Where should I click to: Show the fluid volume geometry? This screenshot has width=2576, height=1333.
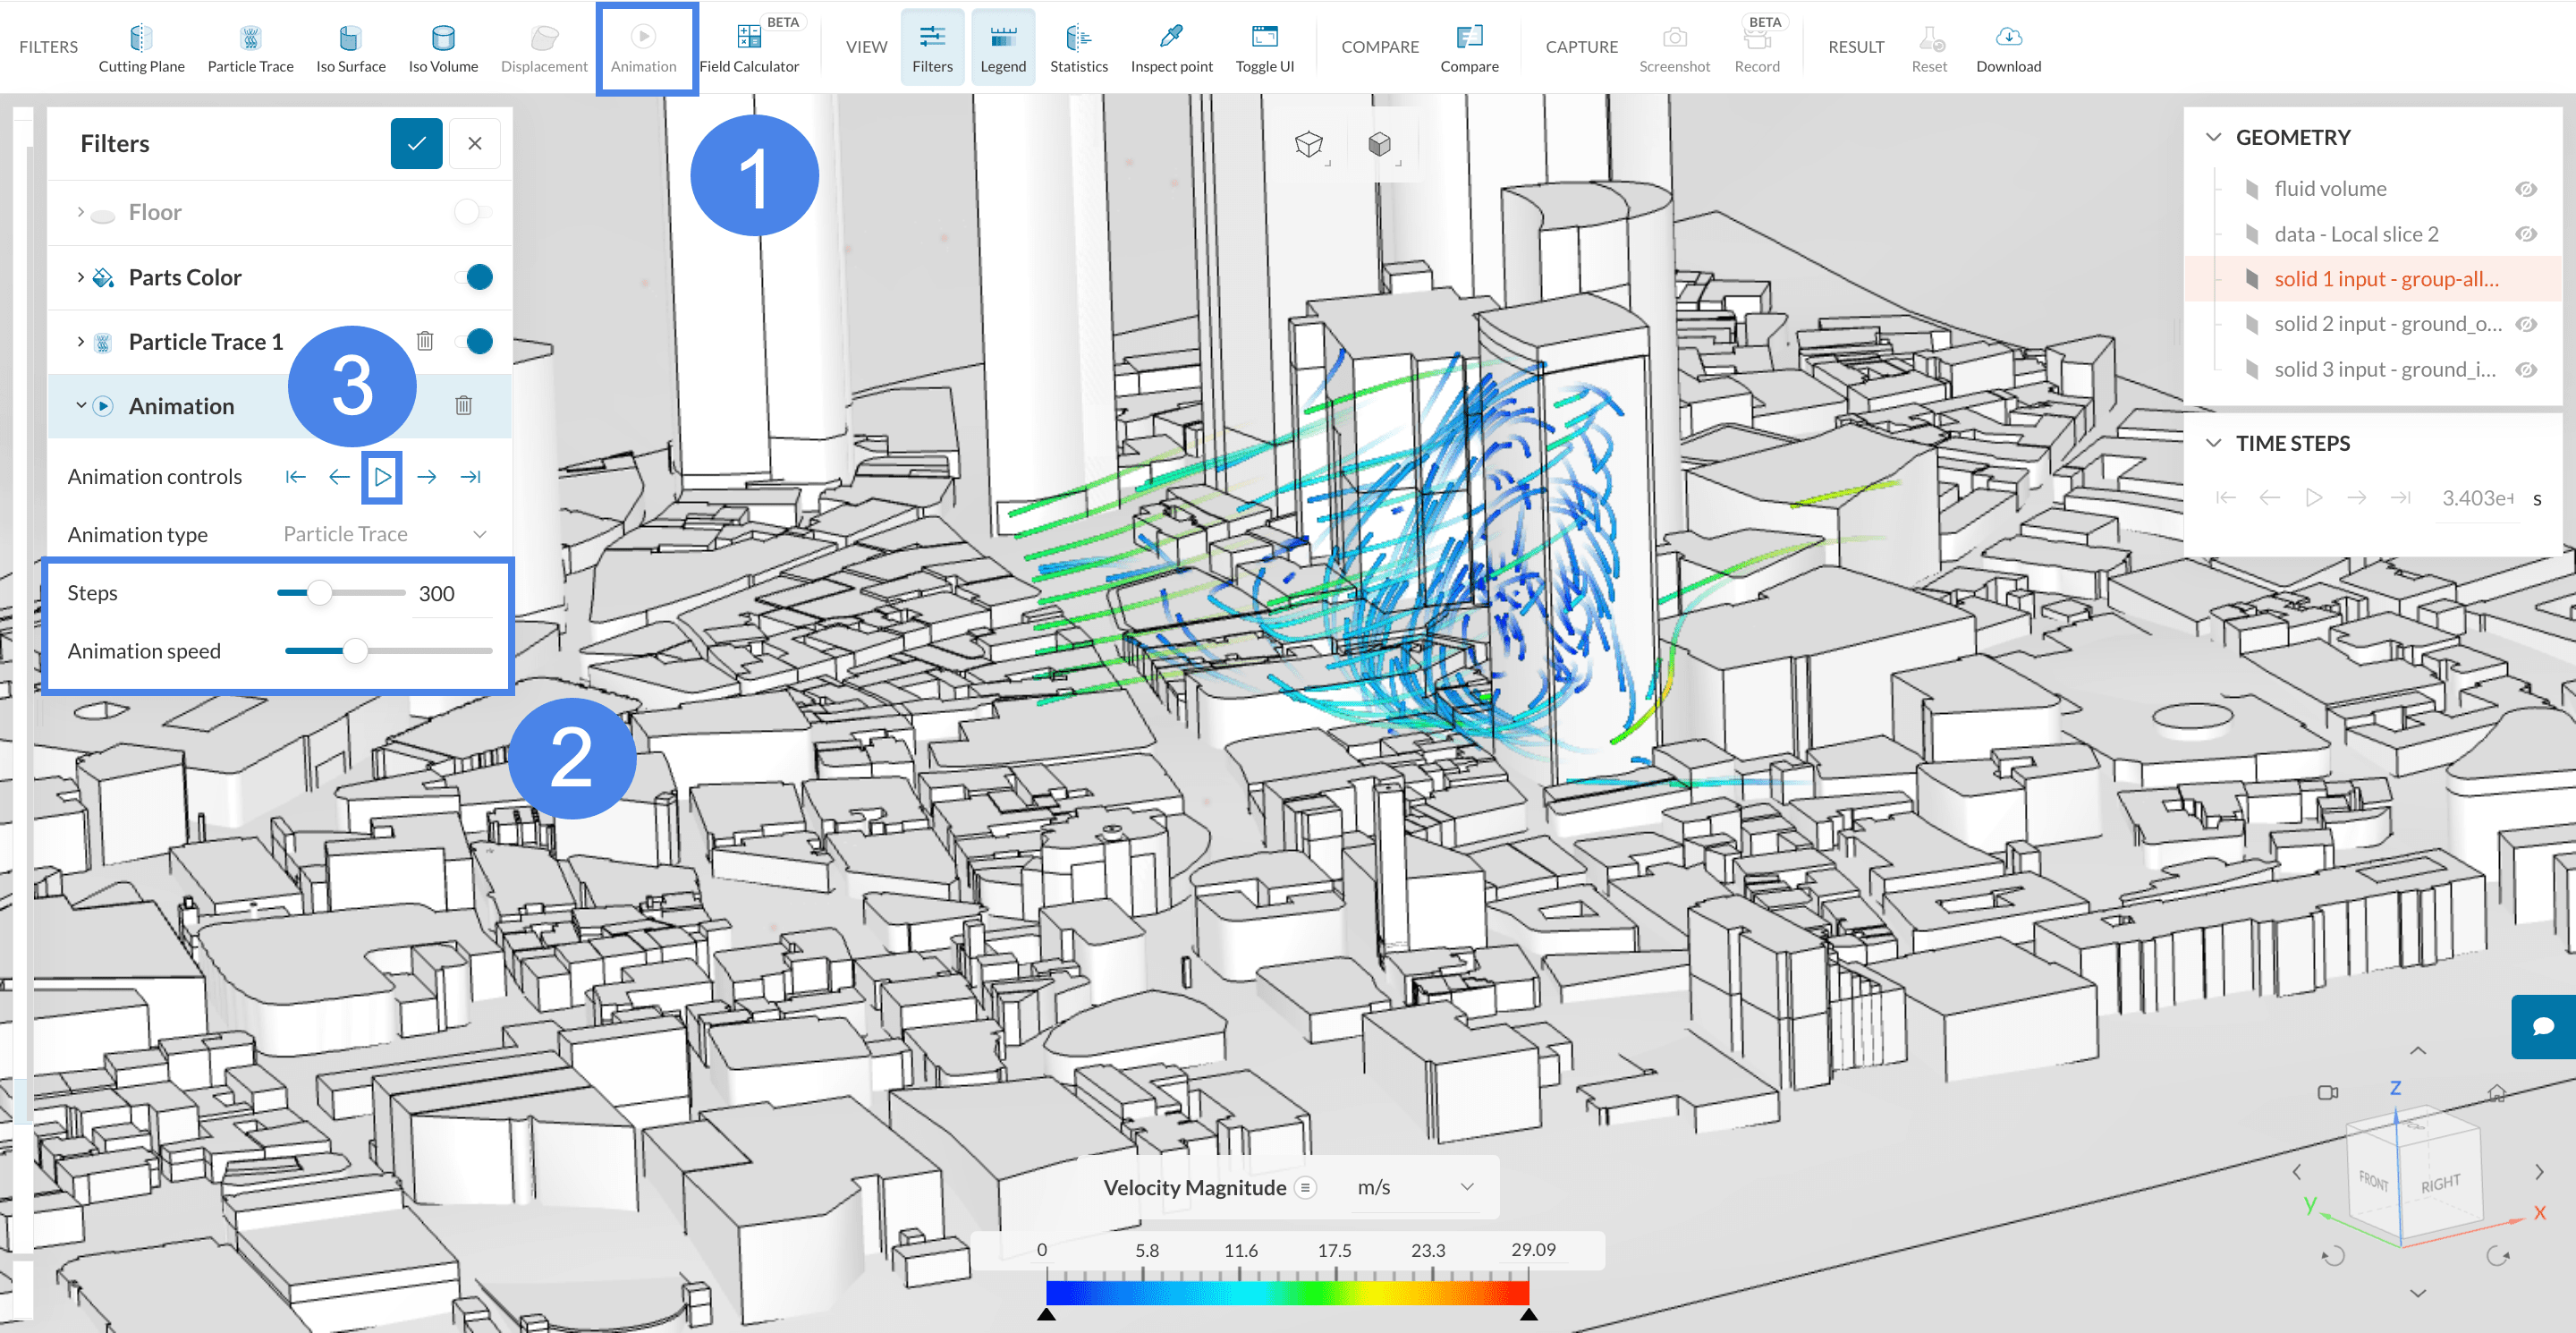(2525, 189)
